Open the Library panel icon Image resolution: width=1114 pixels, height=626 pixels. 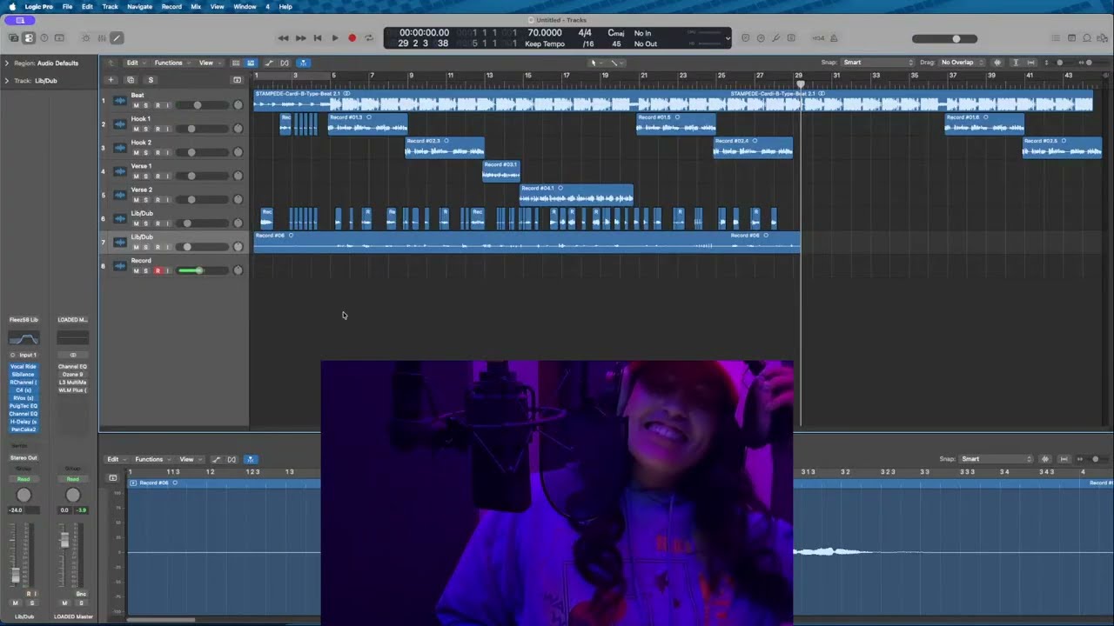(13, 38)
